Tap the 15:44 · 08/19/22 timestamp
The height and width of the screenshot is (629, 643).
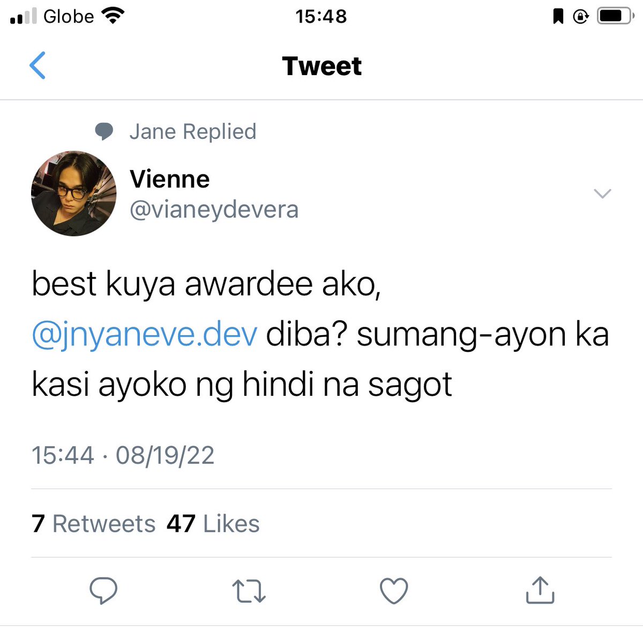pyautogui.click(x=123, y=456)
